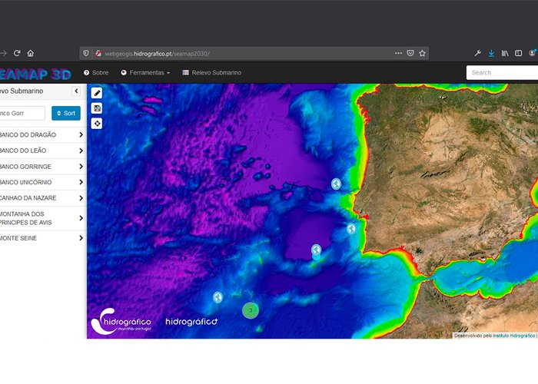
Task: Click the 'Relevo Submarino' side panel heading
Action: click(x=22, y=91)
